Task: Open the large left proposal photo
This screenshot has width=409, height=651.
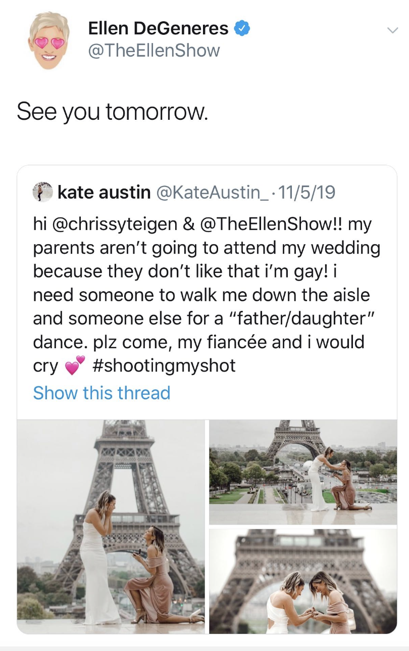Action: [x=111, y=526]
